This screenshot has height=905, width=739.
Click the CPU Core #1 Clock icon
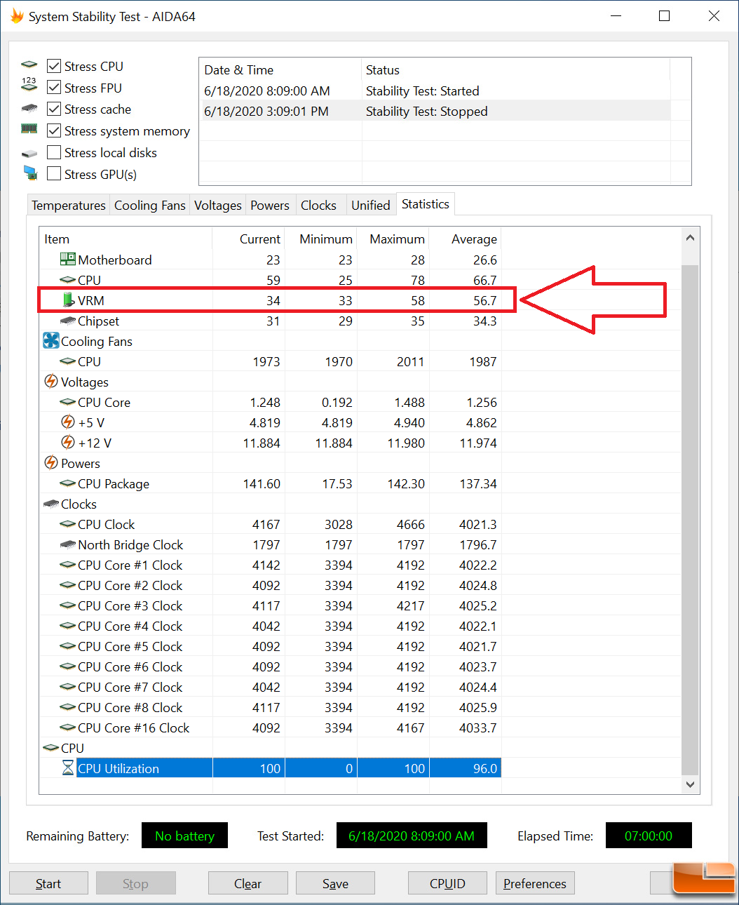pyautogui.click(x=68, y=565)
